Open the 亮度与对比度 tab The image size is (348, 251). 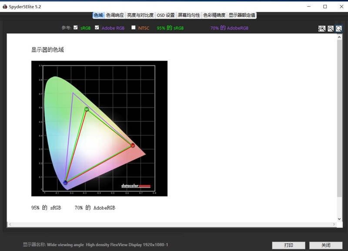click(x=140, y=15)
